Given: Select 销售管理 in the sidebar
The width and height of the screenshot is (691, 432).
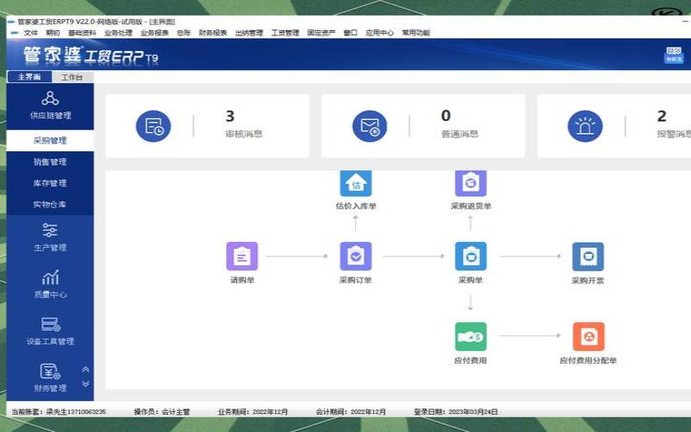Looking at the screenshot, I should [x=50, y=162].
